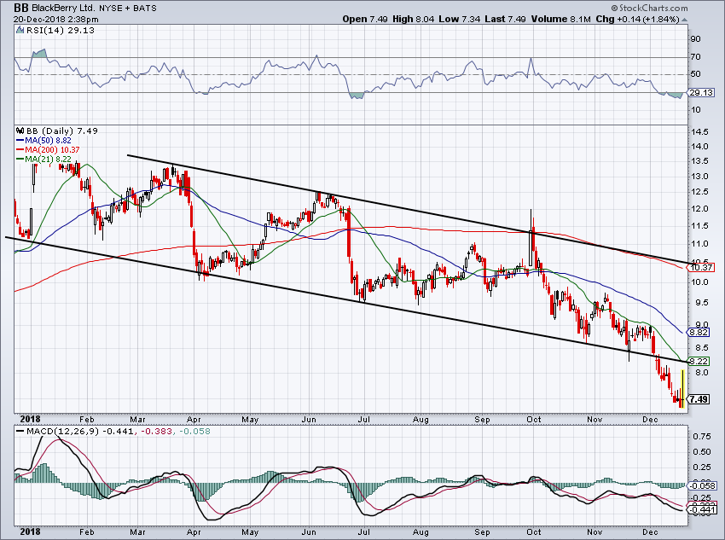
Task: Click the 0.75 label on MACD axis
Action: pyautogui.click(x=702, y=437)
